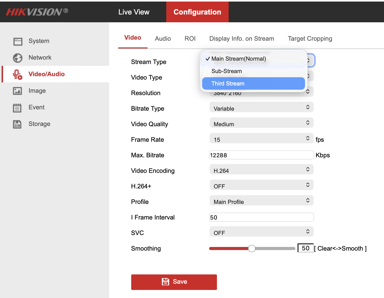Click the Hikvision logo
Viewport: 384px width, 298px height.
coord(37,12)
